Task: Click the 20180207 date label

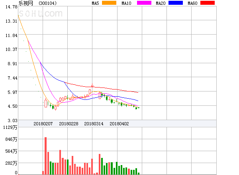Action: (x=43, y=124)
